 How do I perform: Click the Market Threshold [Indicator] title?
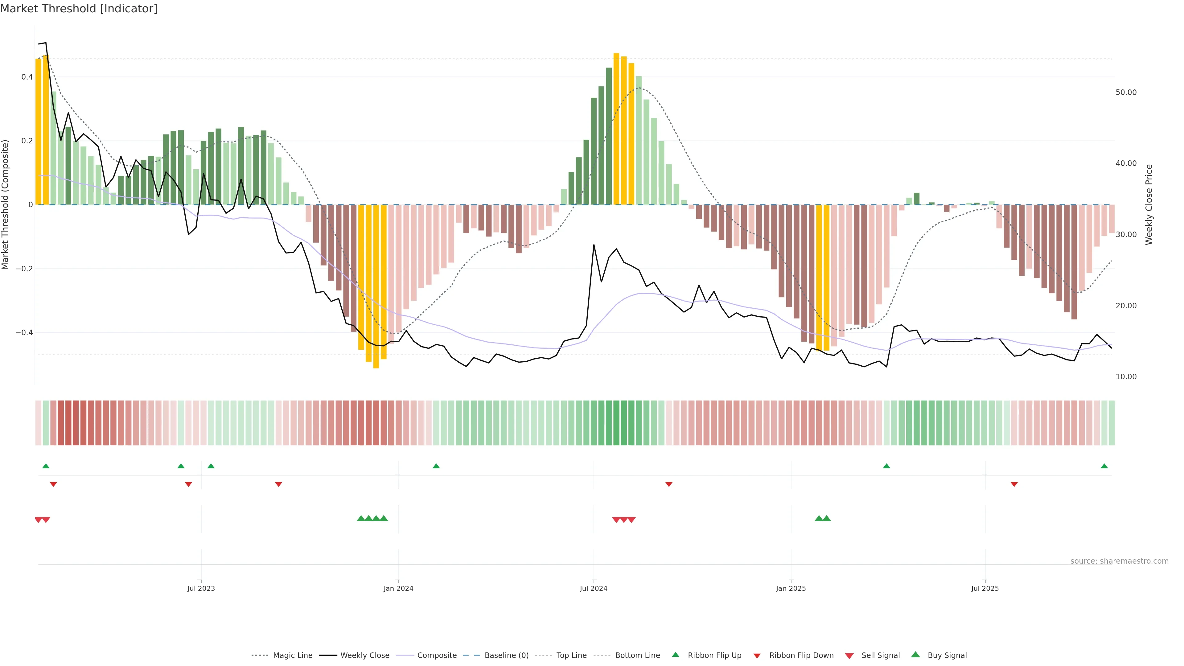(79, 9)
